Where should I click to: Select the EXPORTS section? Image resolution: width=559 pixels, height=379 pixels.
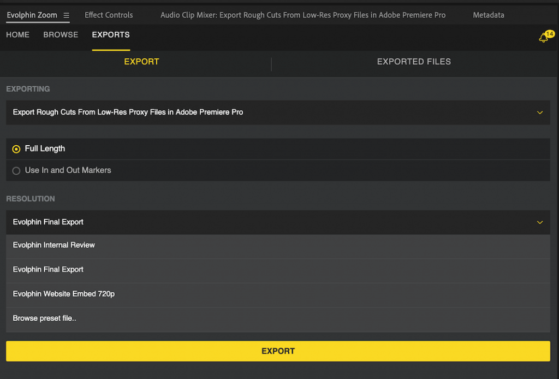click(x=110, y=34)
